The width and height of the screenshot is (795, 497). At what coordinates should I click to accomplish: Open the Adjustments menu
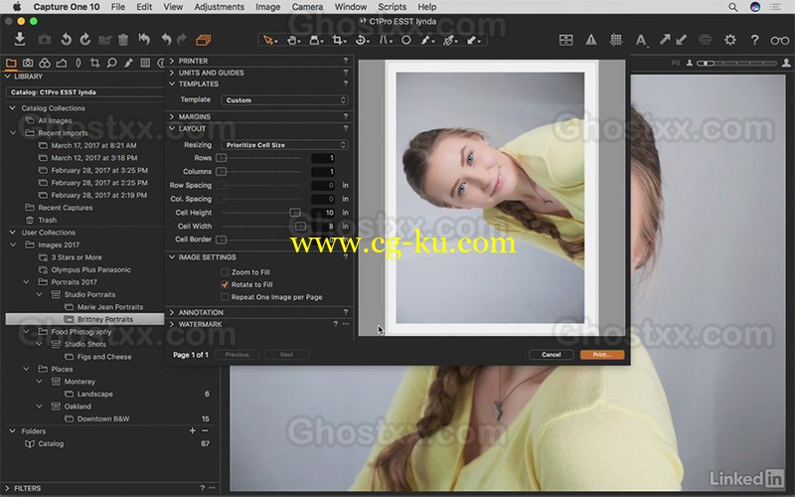(219, 7)
